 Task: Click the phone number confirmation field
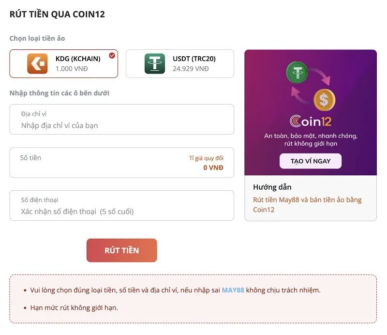pyautogui.click(x=121, y=211)
